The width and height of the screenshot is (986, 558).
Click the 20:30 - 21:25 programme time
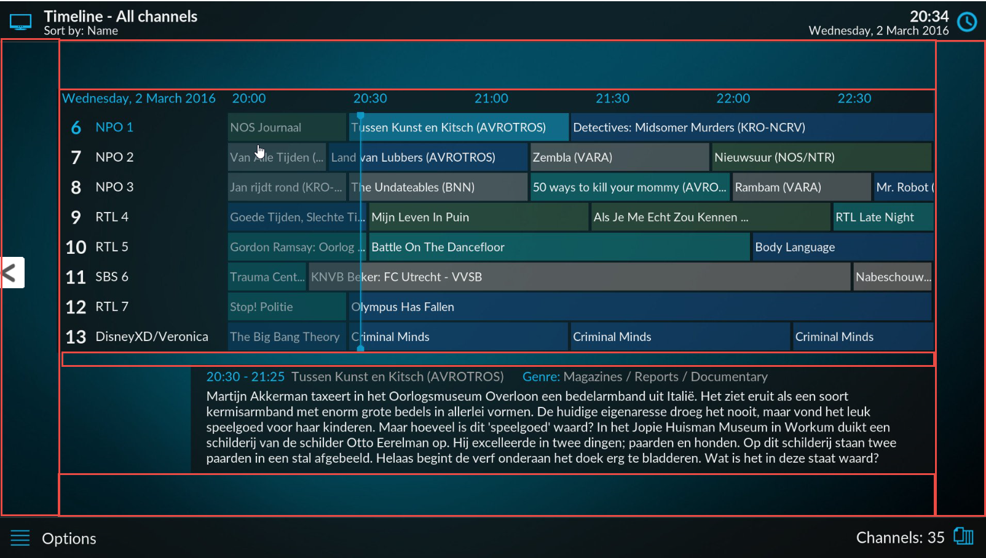tap(245, 377)
